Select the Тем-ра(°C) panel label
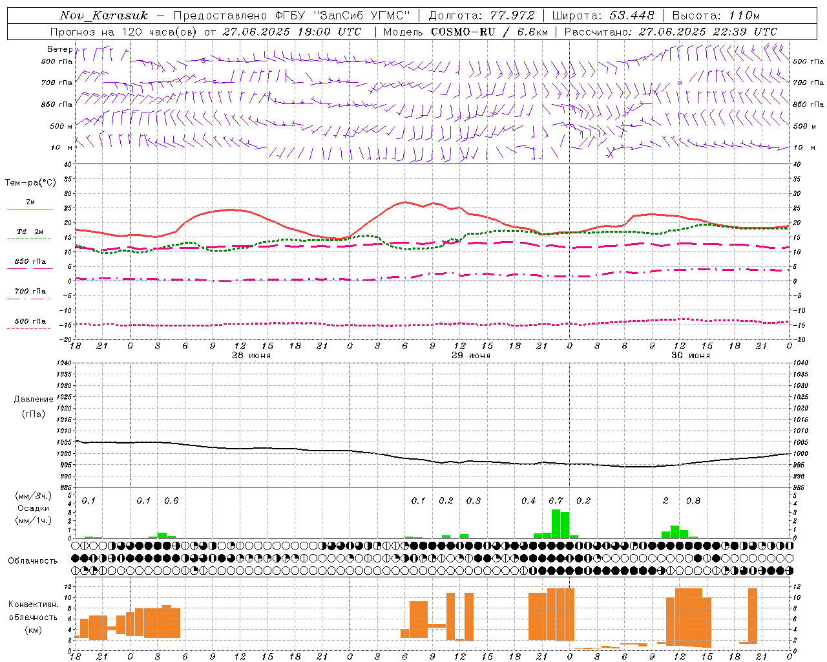The image size is (827, 662). [x=30, y=183]
